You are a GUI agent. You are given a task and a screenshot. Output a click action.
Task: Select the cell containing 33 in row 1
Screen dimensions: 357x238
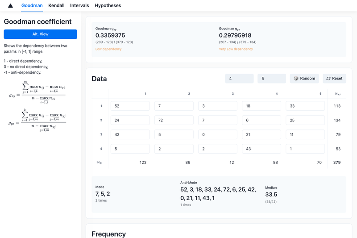pos(305,106)
